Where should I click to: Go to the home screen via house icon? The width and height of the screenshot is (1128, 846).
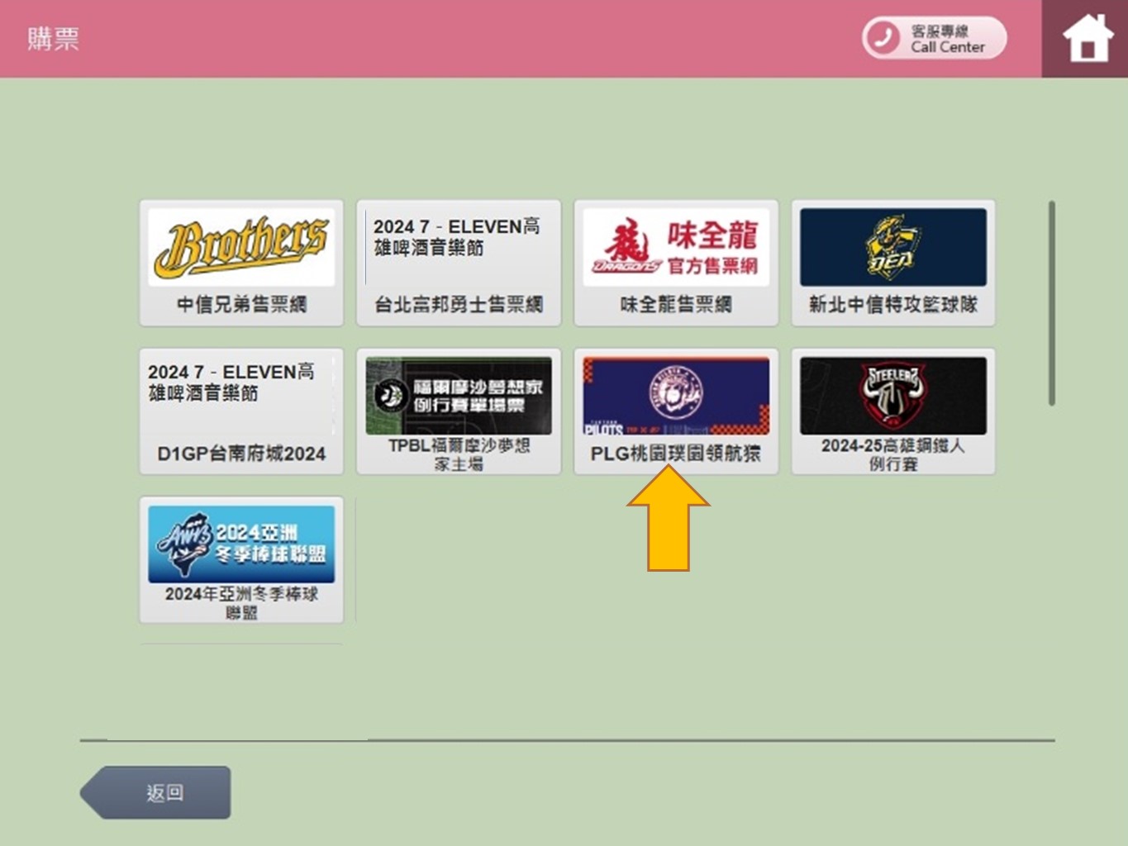click(1087, 39)
